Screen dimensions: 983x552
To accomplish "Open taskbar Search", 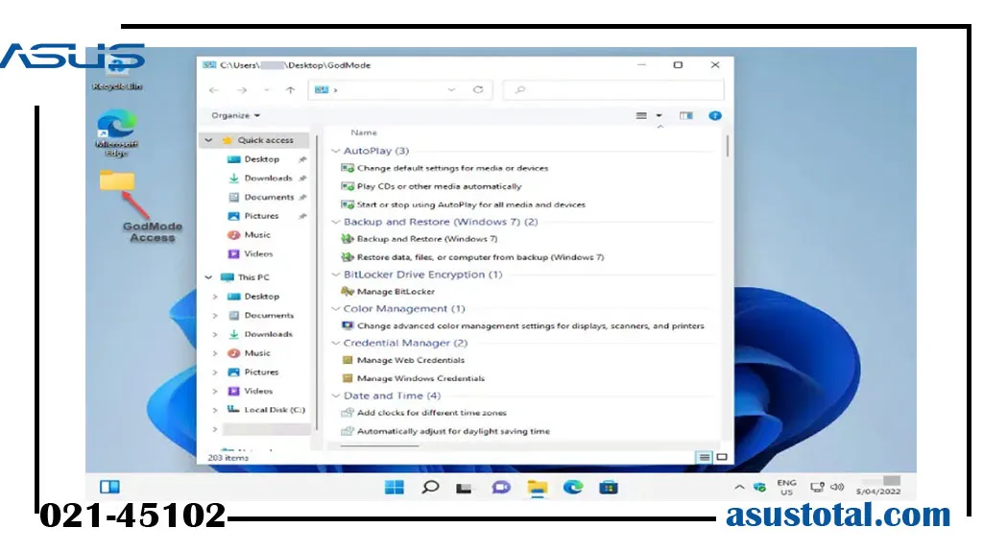I will click(x=430, y=488).
